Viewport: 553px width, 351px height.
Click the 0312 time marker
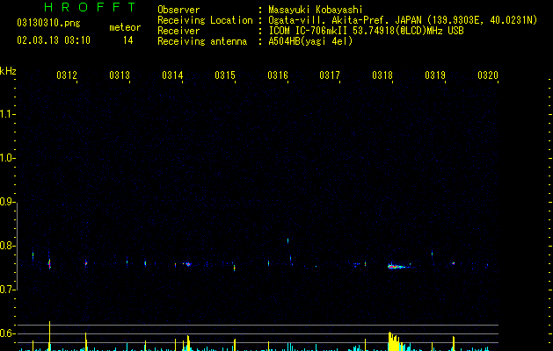[x=67, y=75]
